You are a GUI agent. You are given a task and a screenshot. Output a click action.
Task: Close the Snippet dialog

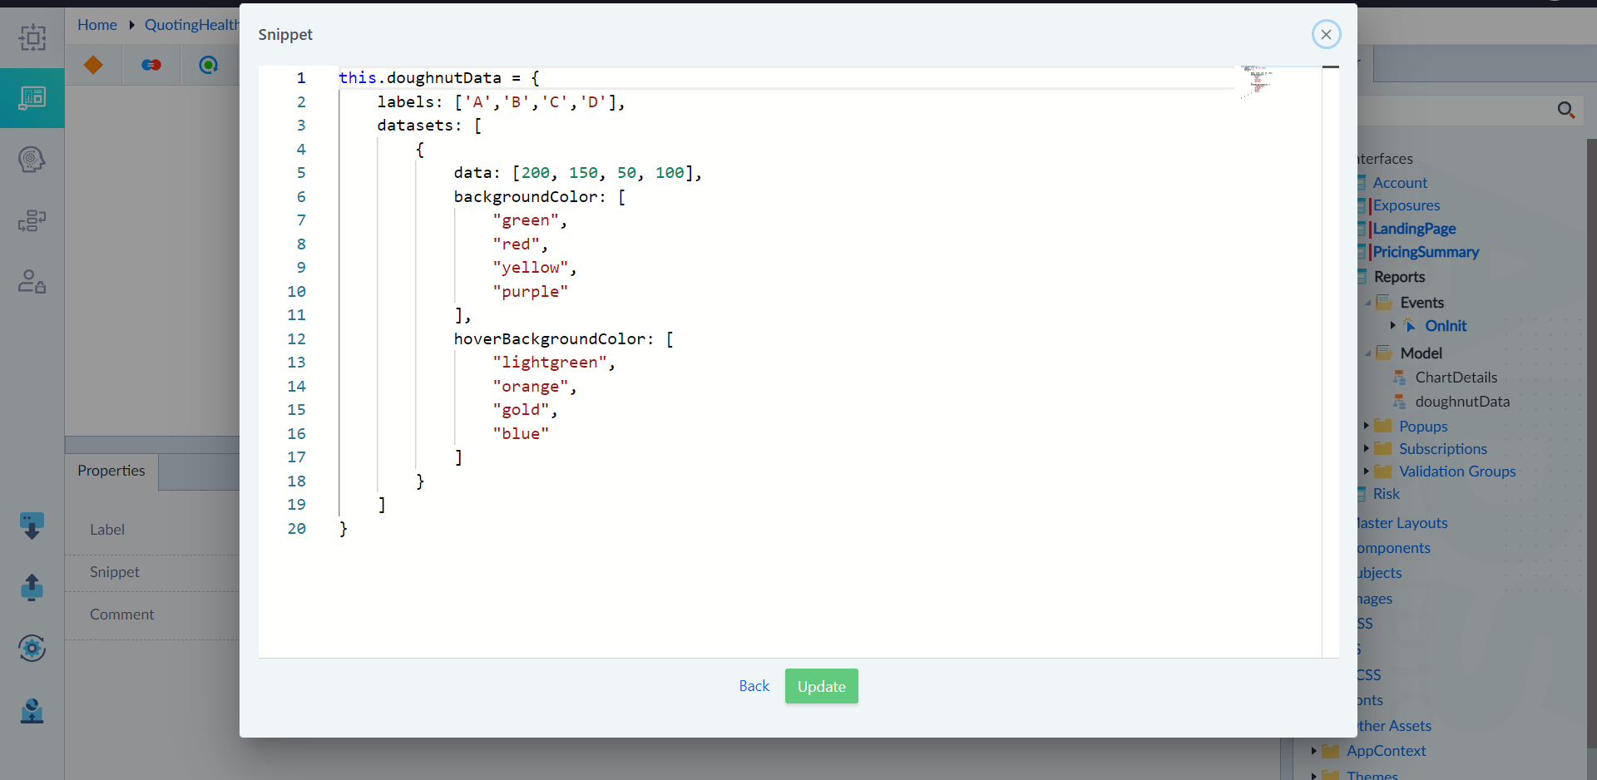pyautogui.click(x=1326, y=34)
